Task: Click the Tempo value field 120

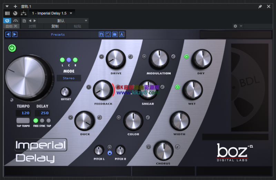Action: tap(23, 113)
